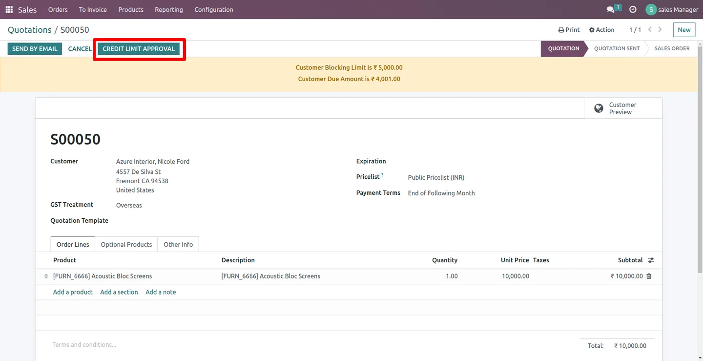Delete the Acoustic Bloc Screens order line
This screenshot has width=703, height=361.
[x=649, y=276]
